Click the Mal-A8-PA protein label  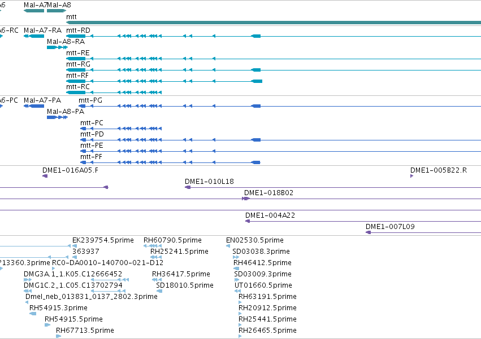[66, 112]
